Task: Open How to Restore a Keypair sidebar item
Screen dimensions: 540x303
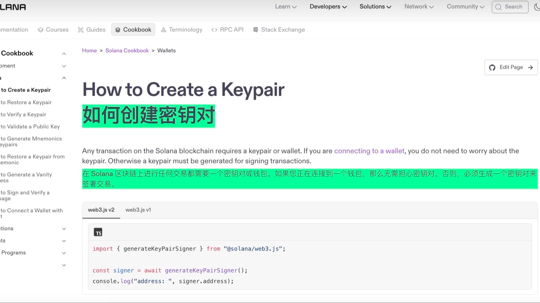Action: tap(26, 102)
